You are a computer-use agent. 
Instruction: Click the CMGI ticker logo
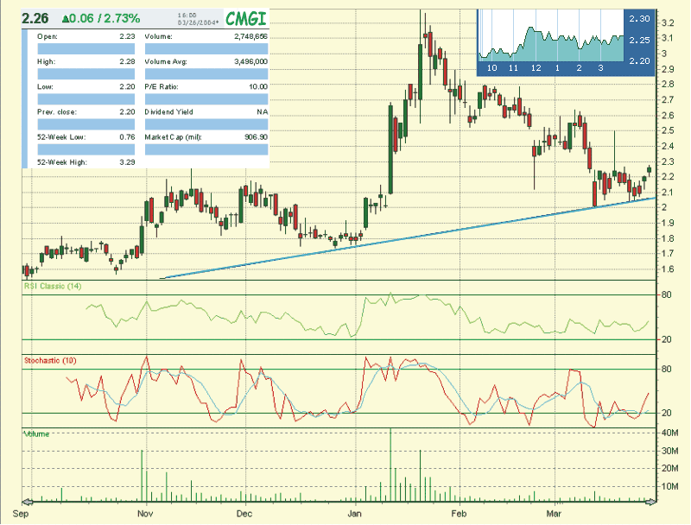(246, 19)
